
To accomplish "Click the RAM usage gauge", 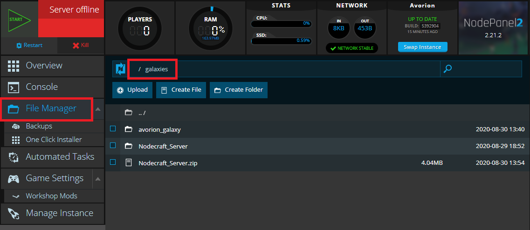I will click(211, 28).
